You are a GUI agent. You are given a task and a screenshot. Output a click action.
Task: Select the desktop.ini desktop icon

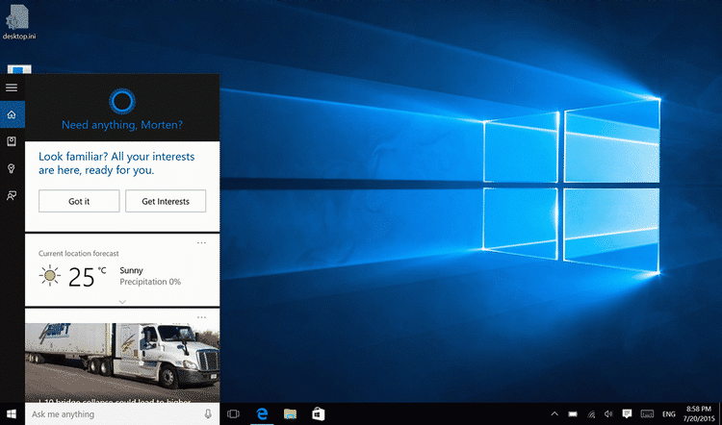[19, 22]
